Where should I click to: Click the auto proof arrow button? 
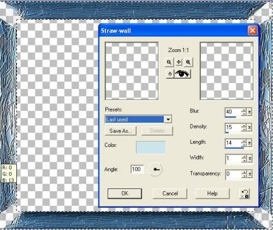pos(170,74)
